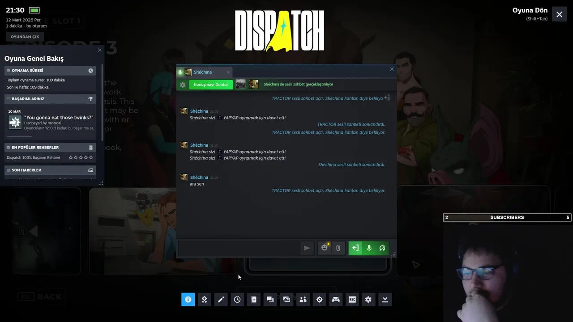This screenshot has width=573, height=322.
Task: Open overlay Settings gear in toolbar
Action: (x=368, y=300)
